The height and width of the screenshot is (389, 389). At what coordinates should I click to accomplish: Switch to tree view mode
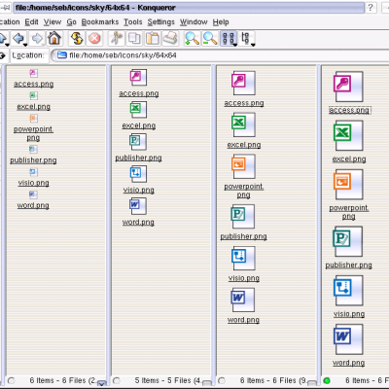point(246,38)
